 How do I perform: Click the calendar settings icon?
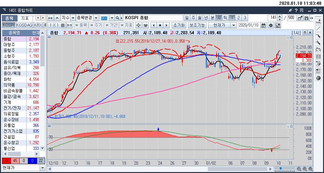point(278,25)
